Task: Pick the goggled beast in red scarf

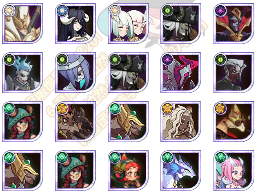Action: [x=234, y=122]
